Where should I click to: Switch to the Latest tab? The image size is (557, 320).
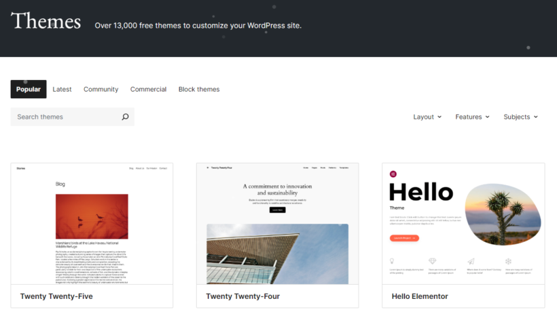click(62, 89)
